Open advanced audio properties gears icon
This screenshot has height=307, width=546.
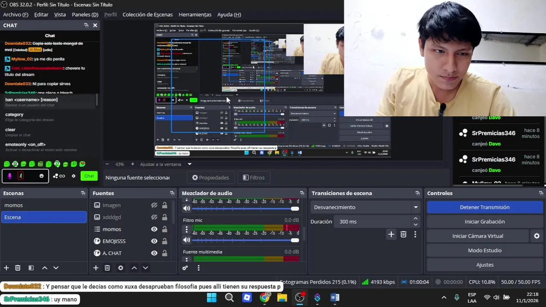coord(185,268)
